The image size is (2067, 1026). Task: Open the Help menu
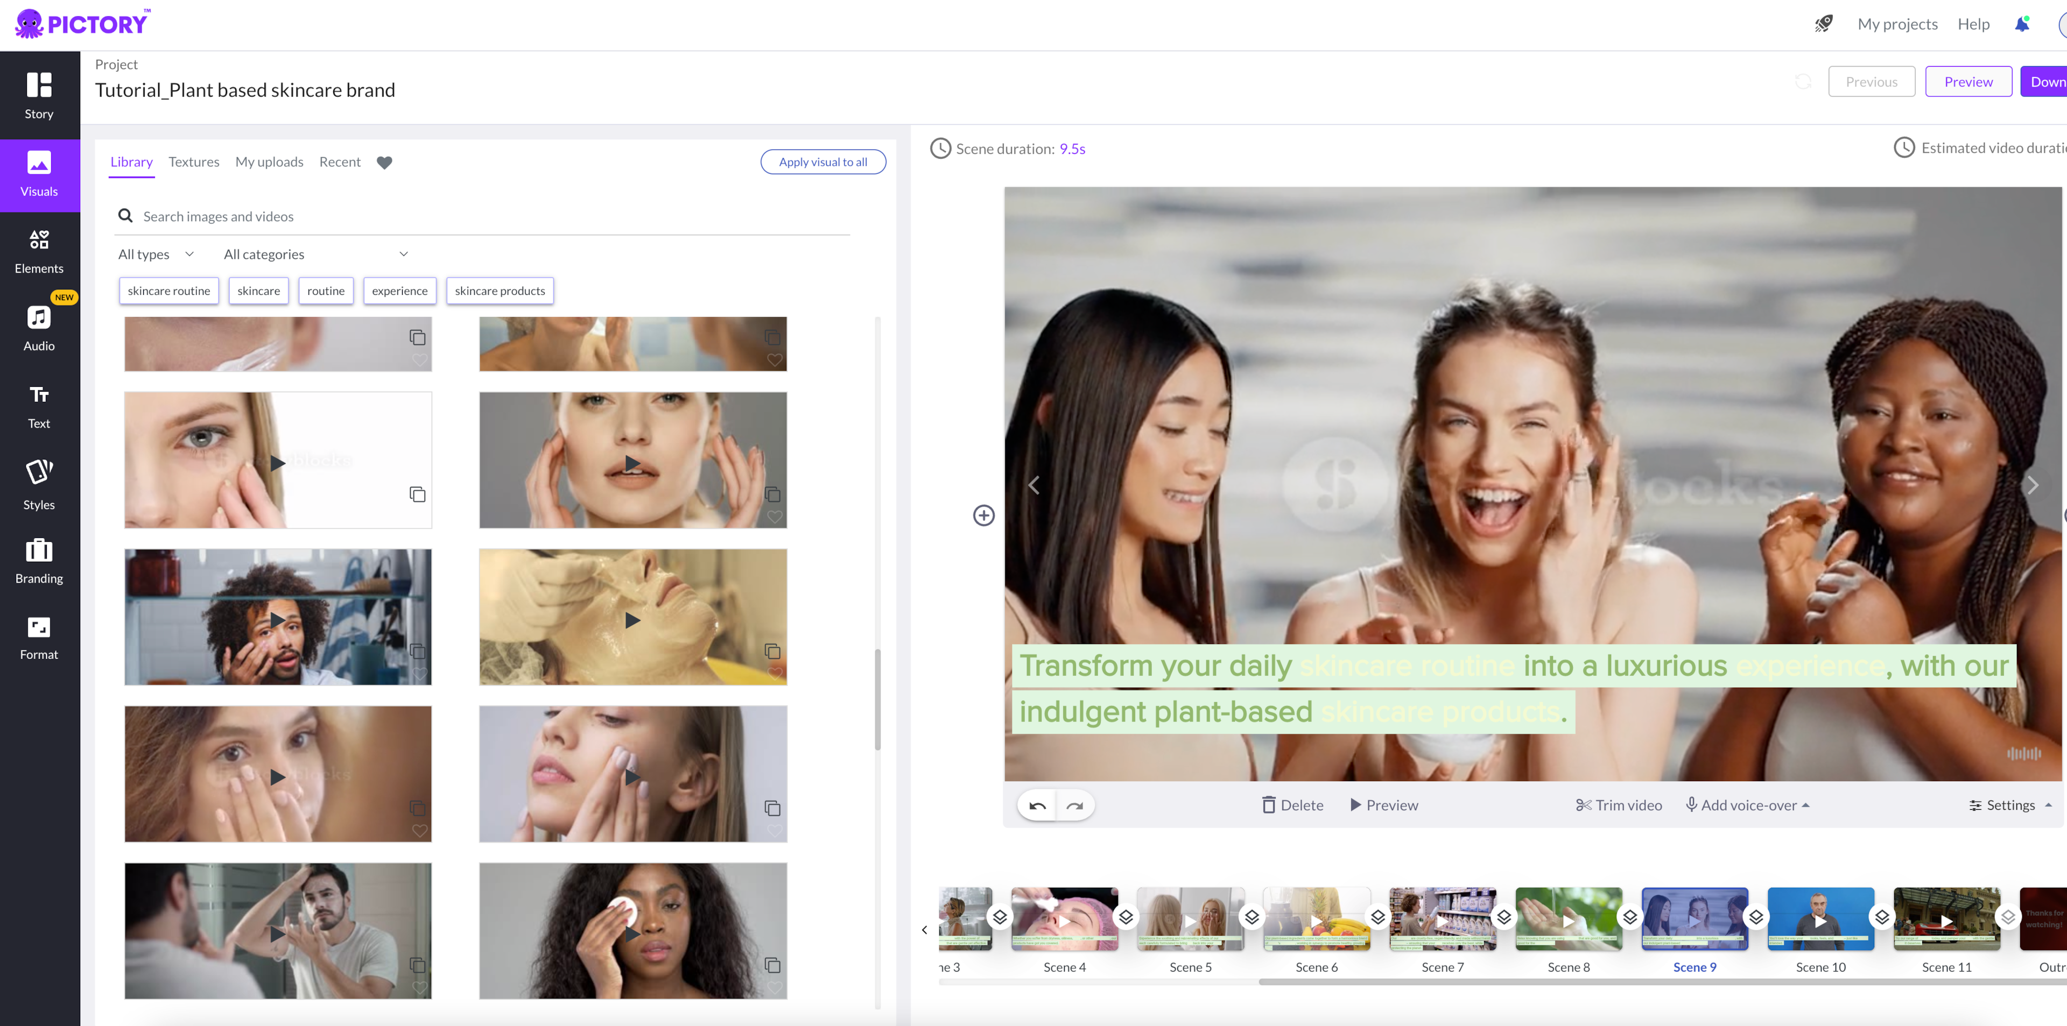coord(1973,24)
